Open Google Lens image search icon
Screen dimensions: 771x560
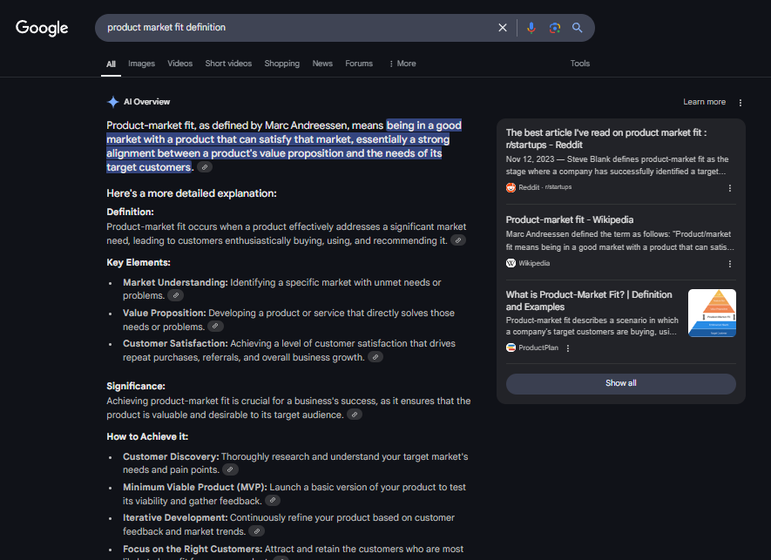[x=555, y=28]
